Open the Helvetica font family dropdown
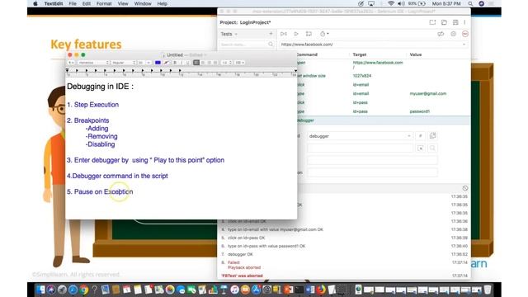This screenshot has height=297, width=528. 94,63
